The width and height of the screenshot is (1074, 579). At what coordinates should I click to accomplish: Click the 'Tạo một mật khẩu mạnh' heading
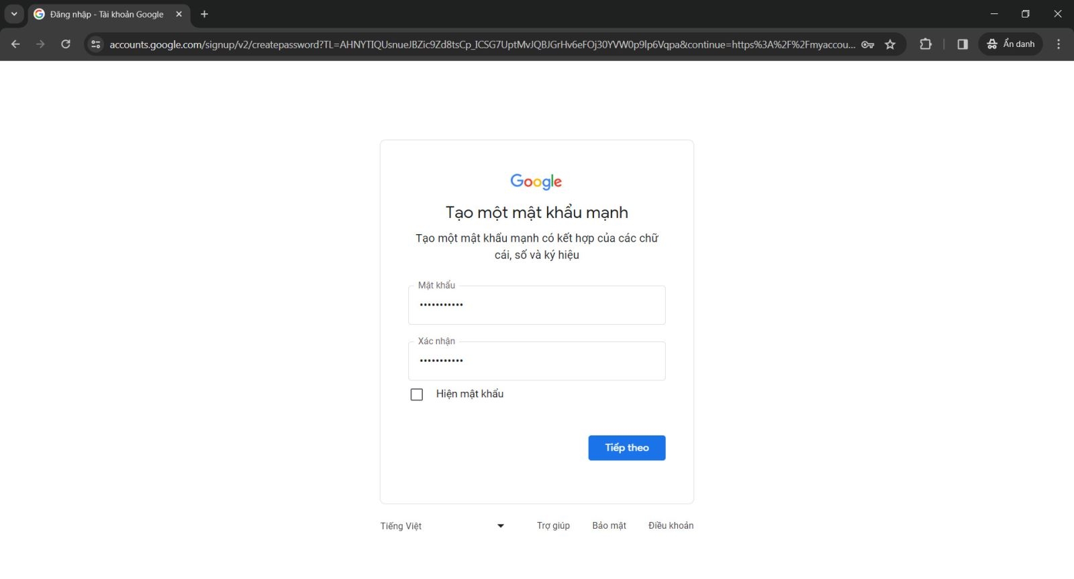537,213
